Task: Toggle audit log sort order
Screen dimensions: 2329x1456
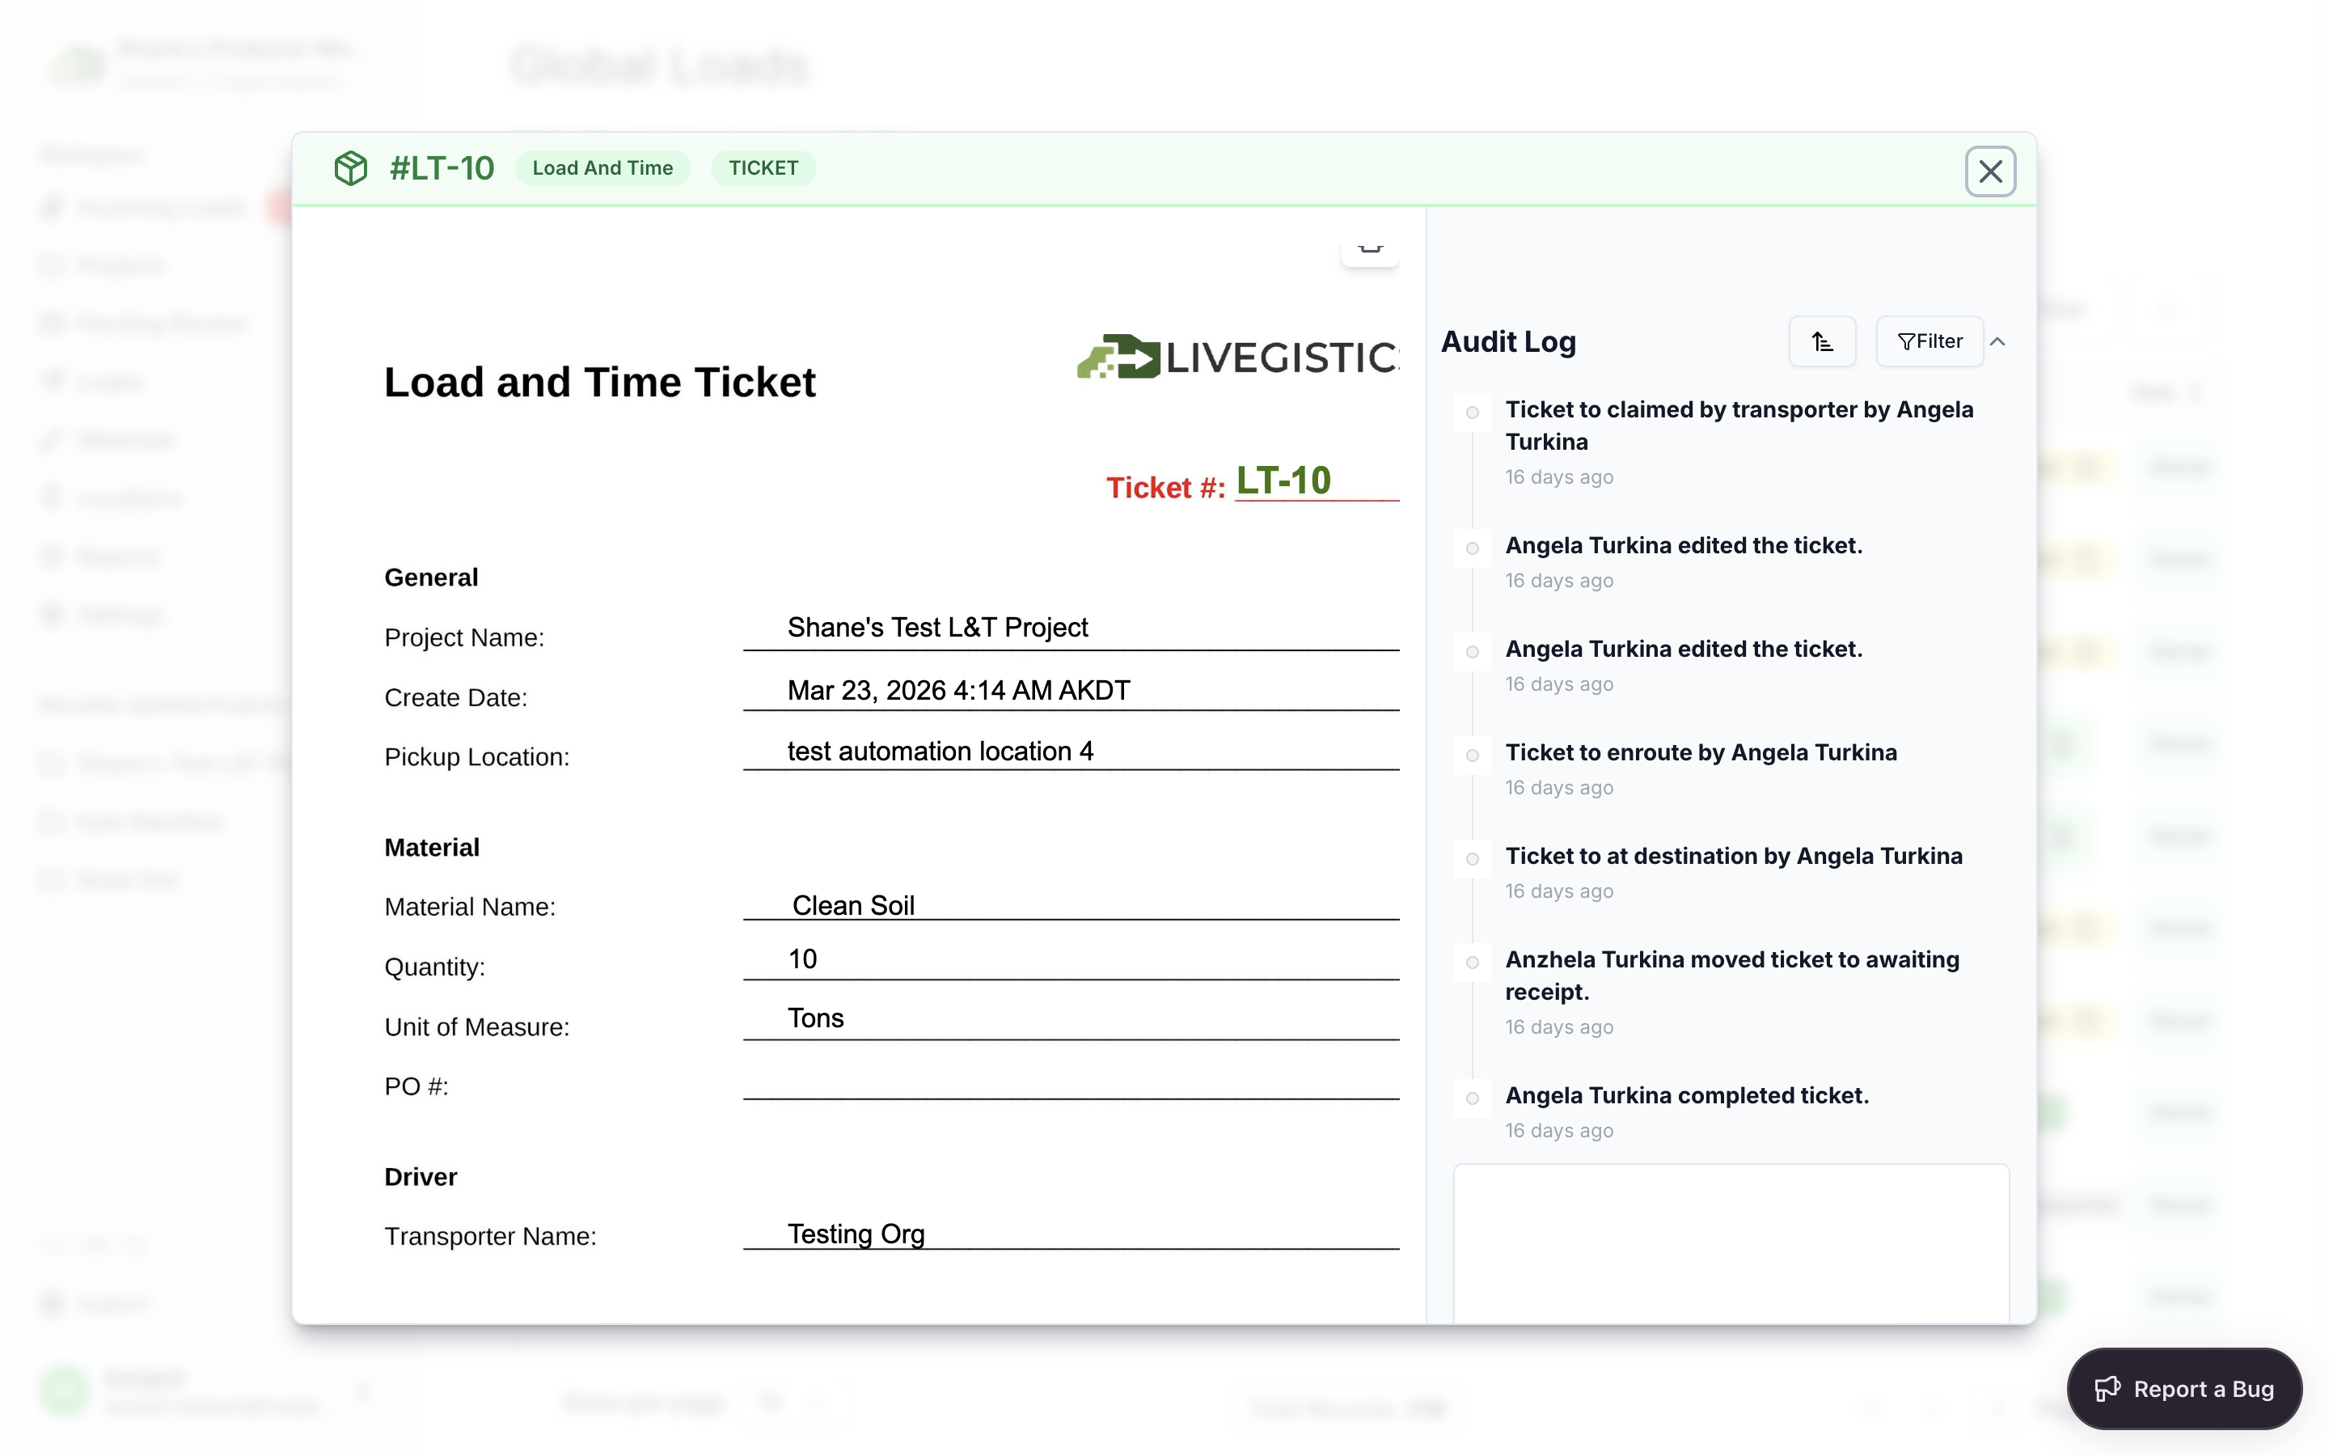Action: tap(1822, 341)
